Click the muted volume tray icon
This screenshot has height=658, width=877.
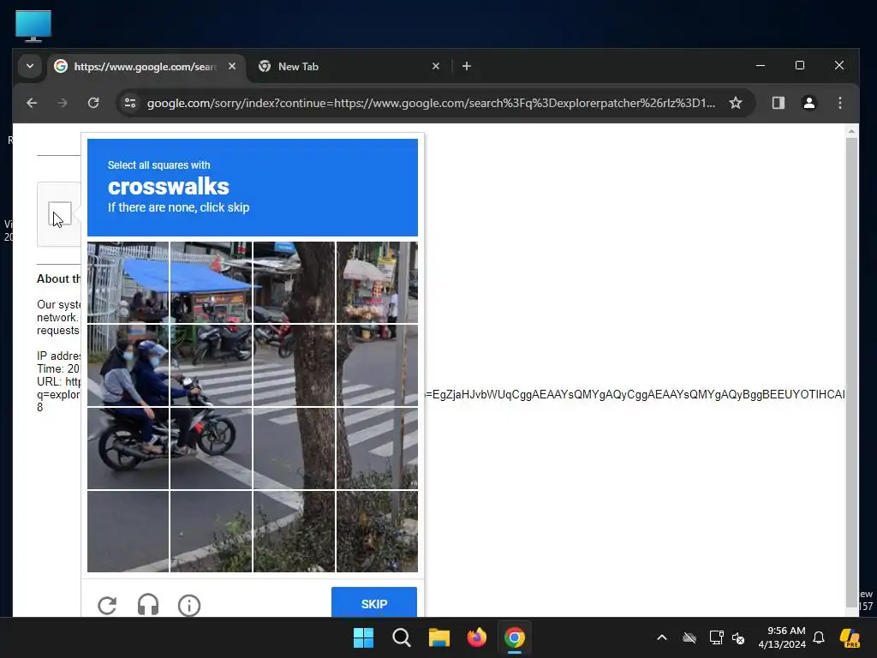(738, 637)
